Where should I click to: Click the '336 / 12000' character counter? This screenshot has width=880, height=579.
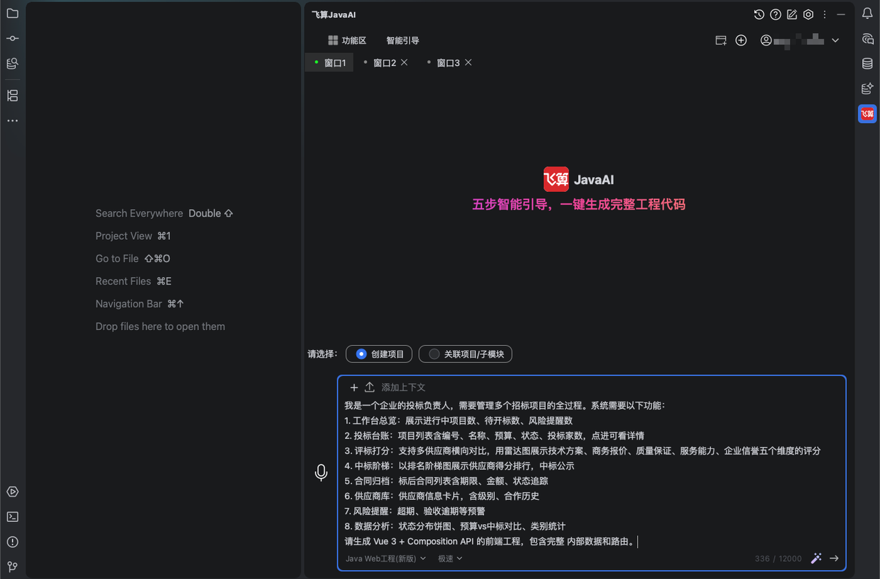778,558
